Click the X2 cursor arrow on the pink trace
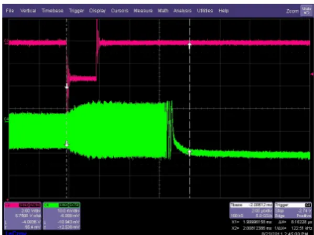This screenshot has width=314, height=235. click(x=189, y=46)
